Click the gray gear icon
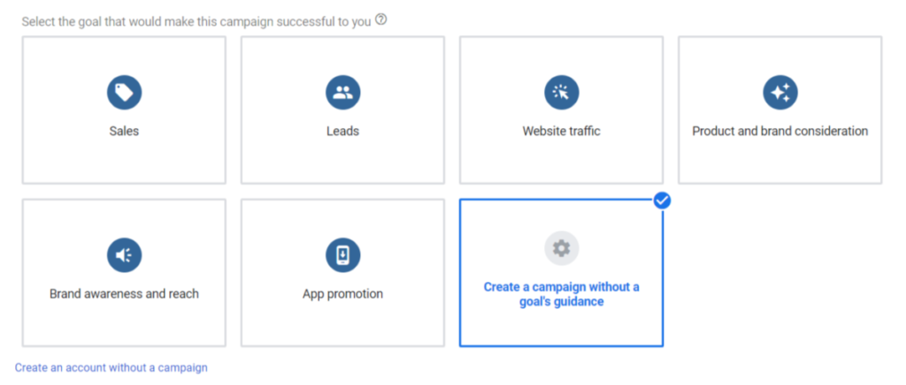 click(x=561, y=249)
